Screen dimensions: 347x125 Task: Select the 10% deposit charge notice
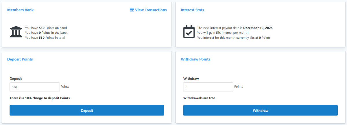[40, 98]
